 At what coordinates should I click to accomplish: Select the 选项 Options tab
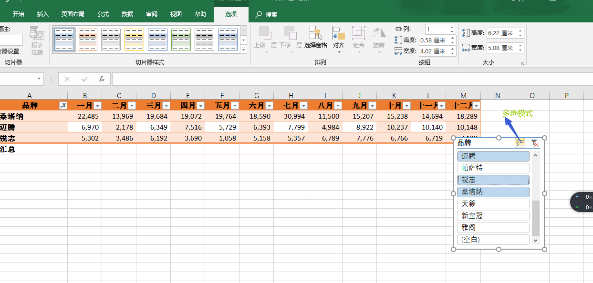point(231,14)
